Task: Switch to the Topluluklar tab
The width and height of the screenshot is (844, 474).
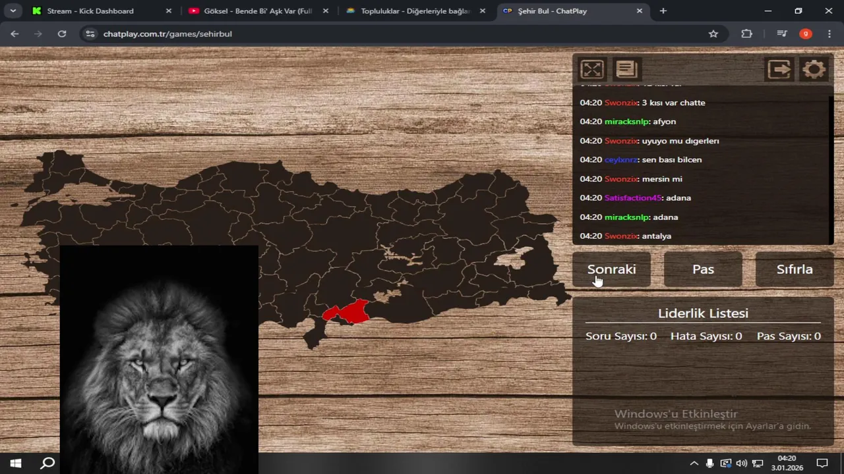Action: click(x=415, y=11)
